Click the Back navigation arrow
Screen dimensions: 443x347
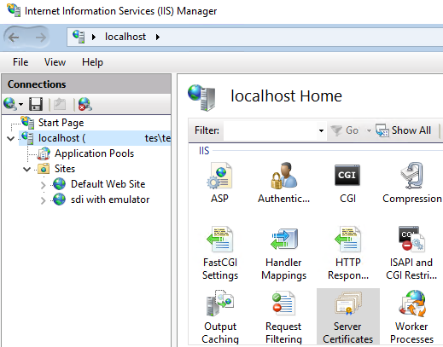click(x=14, y=38)
